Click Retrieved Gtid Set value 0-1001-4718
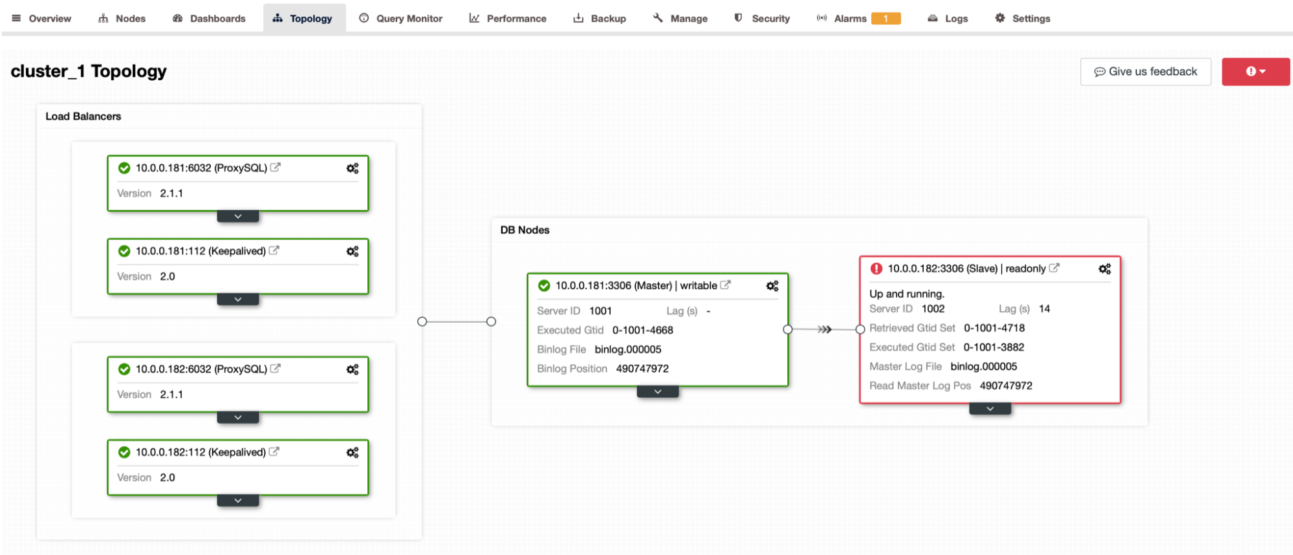This screenshot has height=555, width=1293. click(994, 328)
